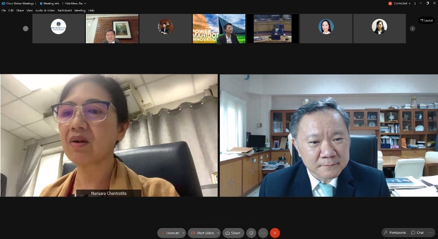Screen dimensions: 438x239
Task: Change view with the Layout button
Action: pos(426,21)
